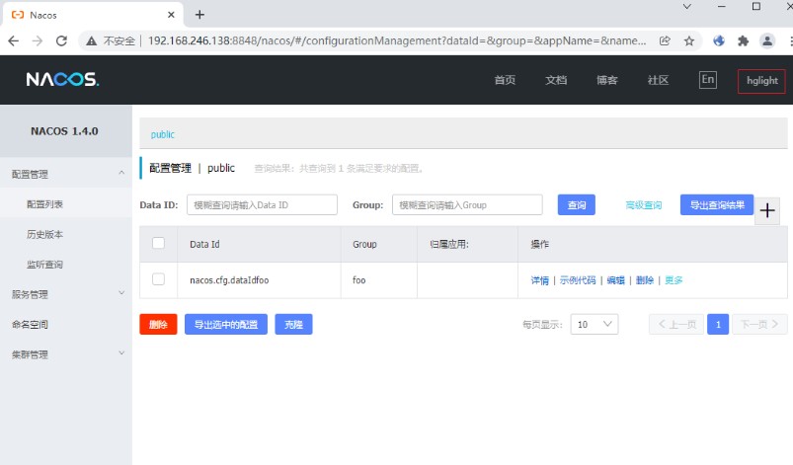The width and height of the screenshot is (793, 465).
Task: Click the red 删除 button
Action: [x=158, y=325]
